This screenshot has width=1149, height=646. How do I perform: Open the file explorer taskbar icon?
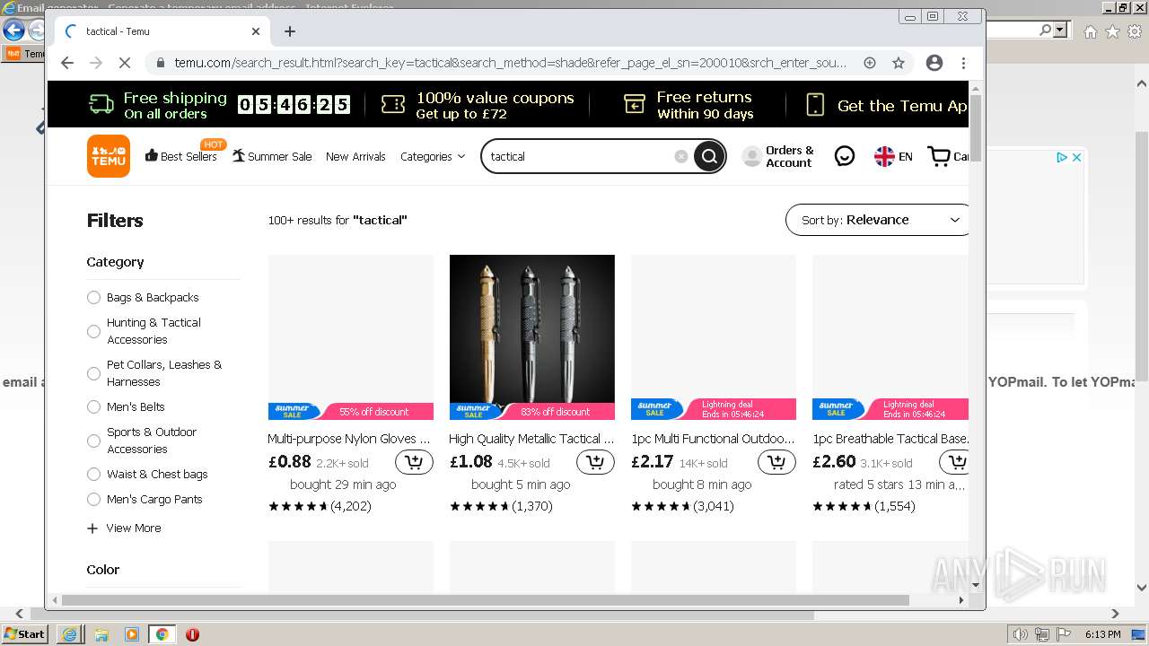click(x=101, y=634)
